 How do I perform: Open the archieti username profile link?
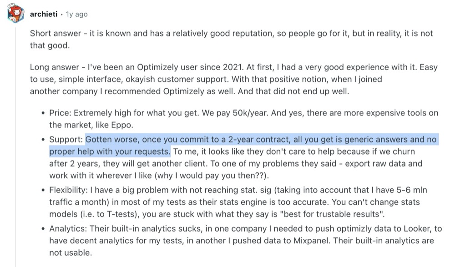[x=44, y=14]
